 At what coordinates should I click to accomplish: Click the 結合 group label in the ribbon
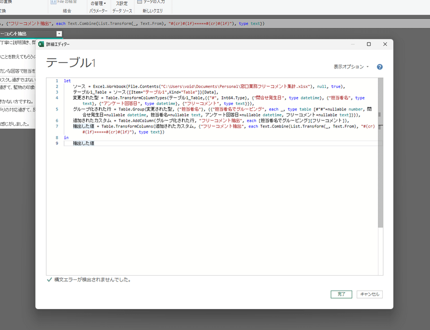(x=67, y=11)
